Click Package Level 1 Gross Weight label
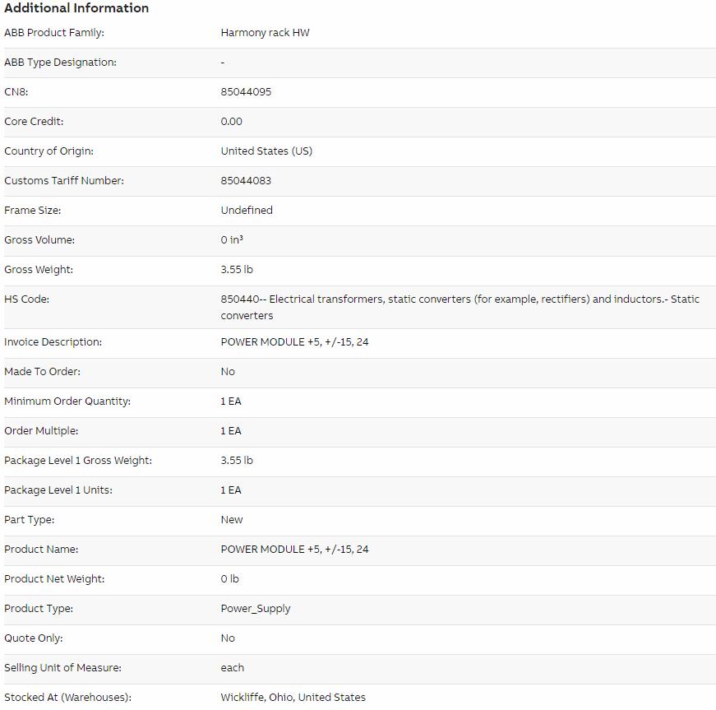The width and height of the screenshot is (716, 710). [78, 461]
